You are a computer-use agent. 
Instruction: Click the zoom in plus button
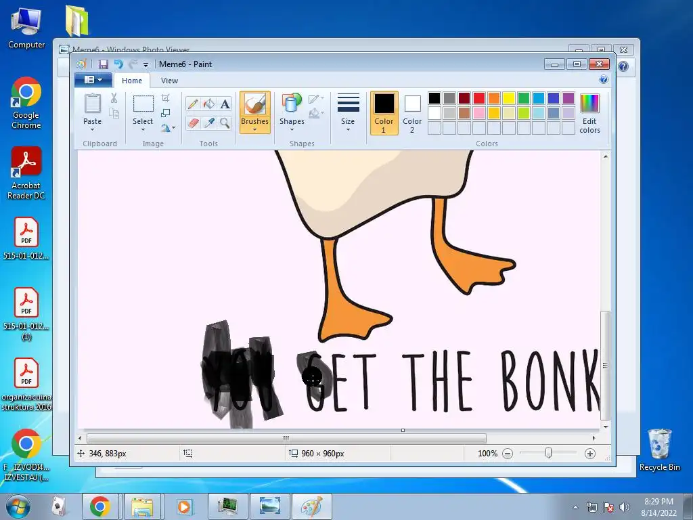(x=589, y=454)
